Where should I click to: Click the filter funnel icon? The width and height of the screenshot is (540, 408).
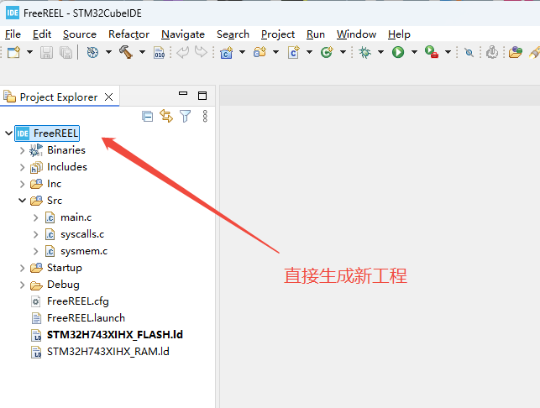(x=186, y=117)
